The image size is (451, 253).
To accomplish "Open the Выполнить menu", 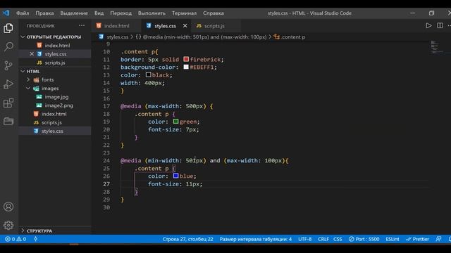I will click(152, 13).
